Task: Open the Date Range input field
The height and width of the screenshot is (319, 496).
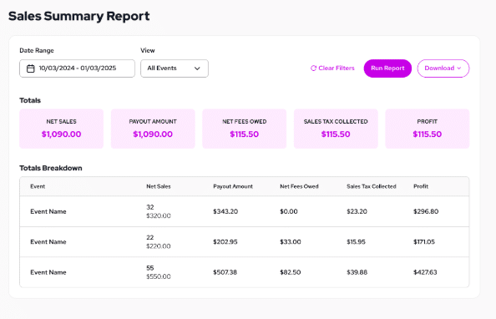Action: click(77, 68)
